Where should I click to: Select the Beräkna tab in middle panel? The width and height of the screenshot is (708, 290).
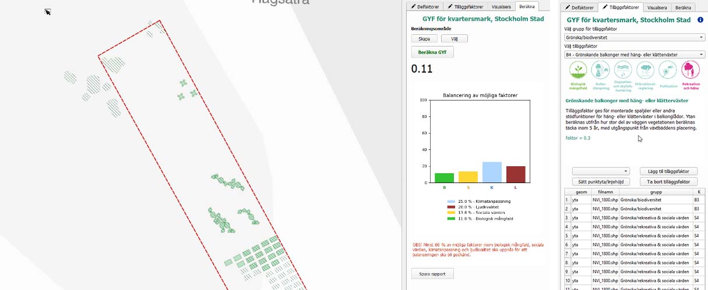(528, 7)
